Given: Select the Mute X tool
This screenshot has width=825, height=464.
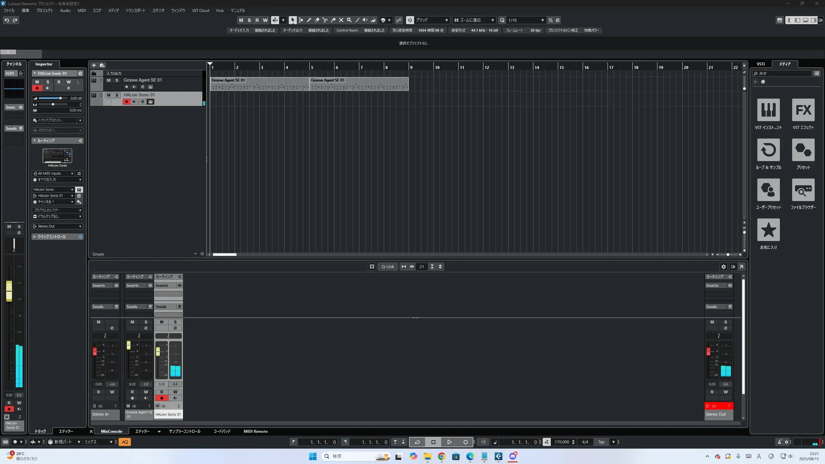Looking at the screenshot, I should [341, 20].
